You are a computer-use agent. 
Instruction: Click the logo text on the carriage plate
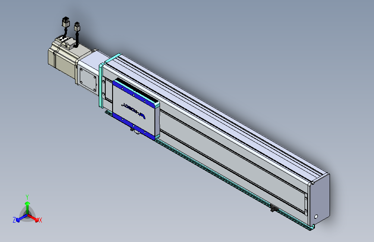pos(134,110)
